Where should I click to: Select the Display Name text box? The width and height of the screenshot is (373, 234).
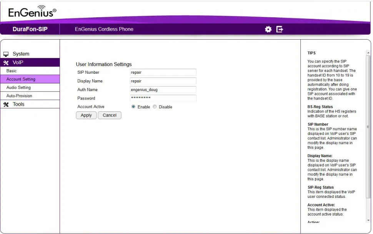click(163, 81)
